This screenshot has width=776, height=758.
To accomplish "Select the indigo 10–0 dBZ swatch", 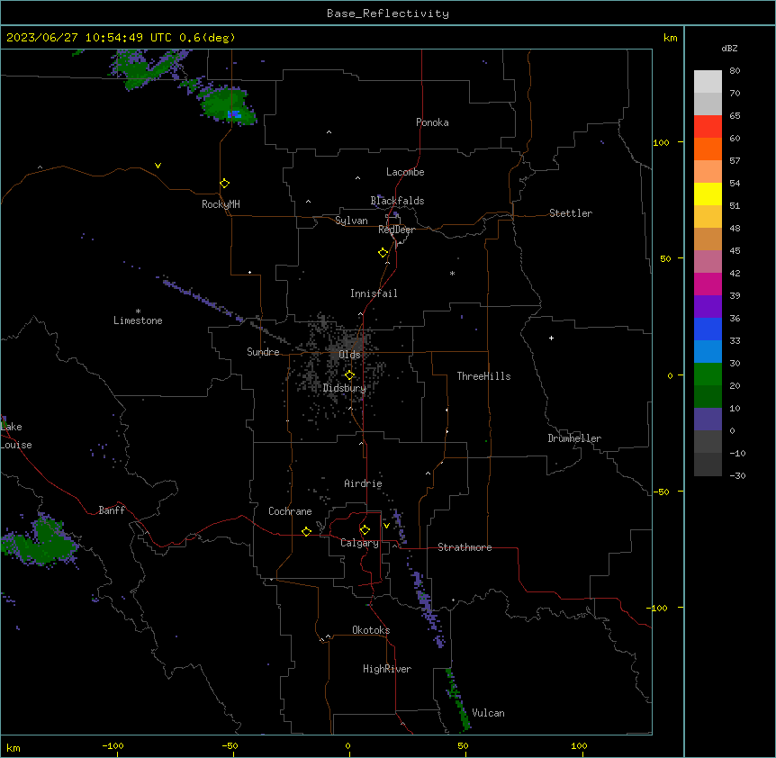I will point(708,420).
